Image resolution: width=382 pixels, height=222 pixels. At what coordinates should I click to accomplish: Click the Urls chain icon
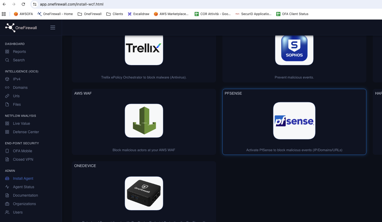[x=7, y=96]
